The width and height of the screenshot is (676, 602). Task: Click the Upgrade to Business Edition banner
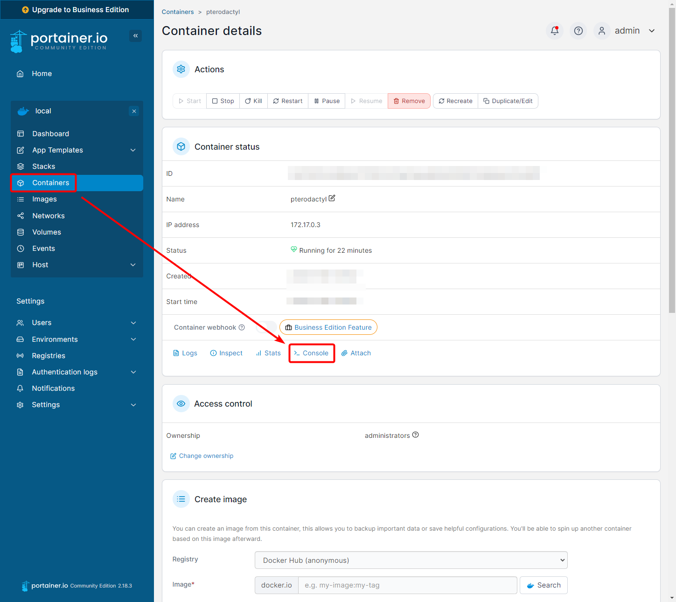point(77,10)
